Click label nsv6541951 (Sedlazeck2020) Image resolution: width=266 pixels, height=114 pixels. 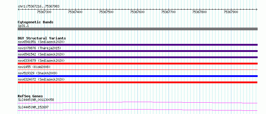pos(41,42)
